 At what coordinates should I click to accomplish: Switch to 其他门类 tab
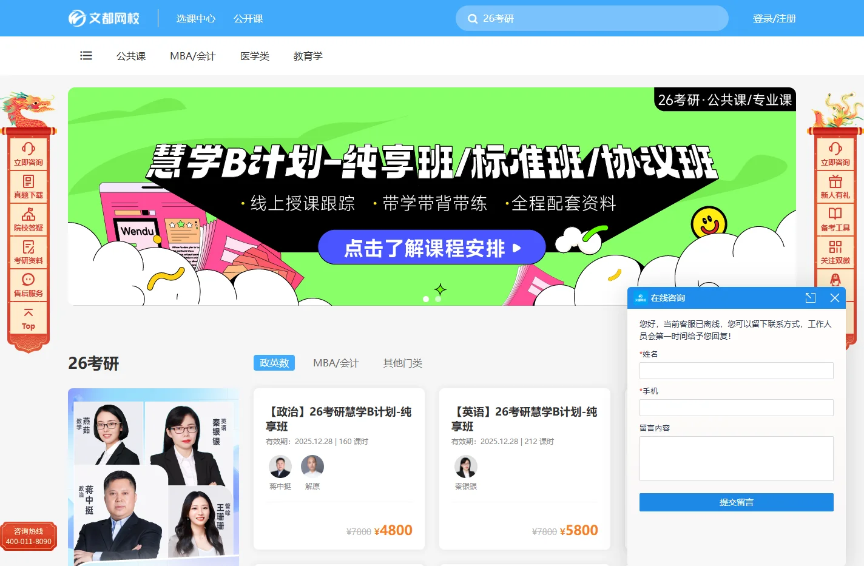403,363
